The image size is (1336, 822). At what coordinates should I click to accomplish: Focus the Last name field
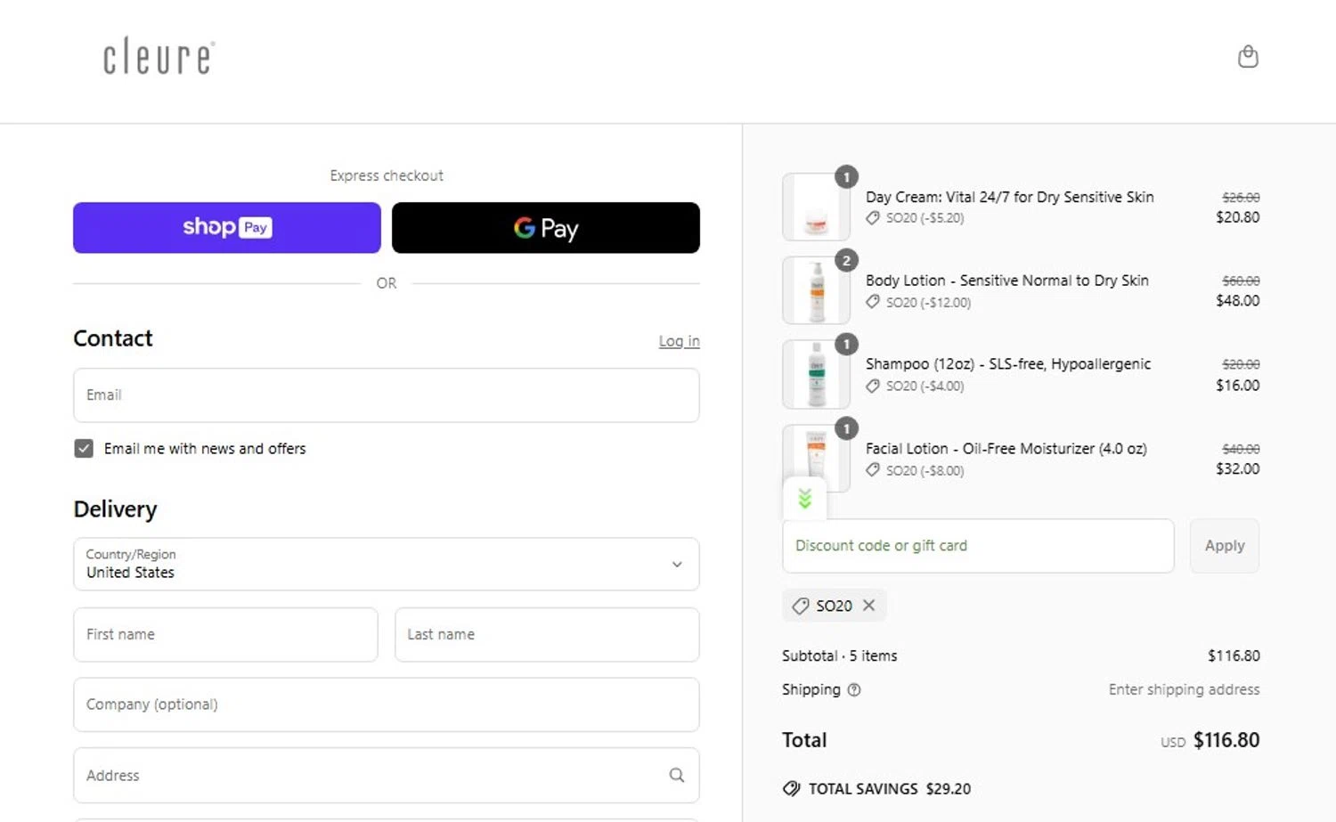tap(547, 635)
